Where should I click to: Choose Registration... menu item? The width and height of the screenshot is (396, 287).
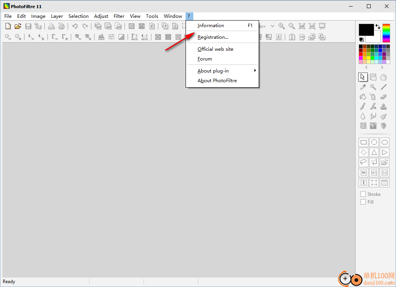(222, 37)
